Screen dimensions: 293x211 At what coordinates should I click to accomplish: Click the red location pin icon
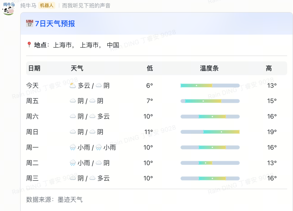[29, 45]
